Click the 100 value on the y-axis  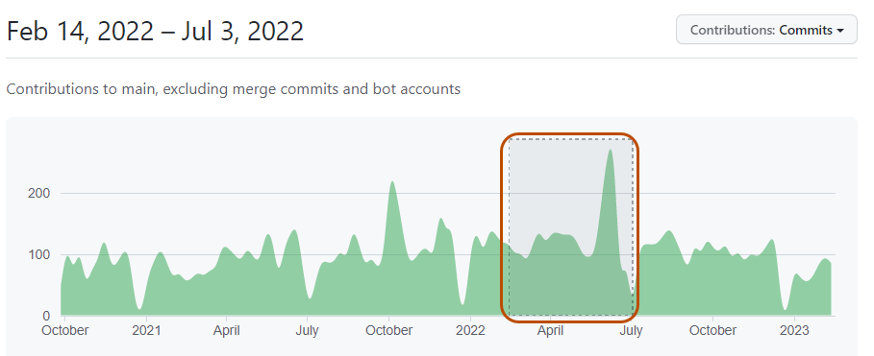pyautogui.click(x=39, y=254)
